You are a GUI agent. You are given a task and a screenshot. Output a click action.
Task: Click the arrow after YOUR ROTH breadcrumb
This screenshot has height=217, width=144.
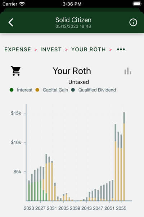click(111, 50)
